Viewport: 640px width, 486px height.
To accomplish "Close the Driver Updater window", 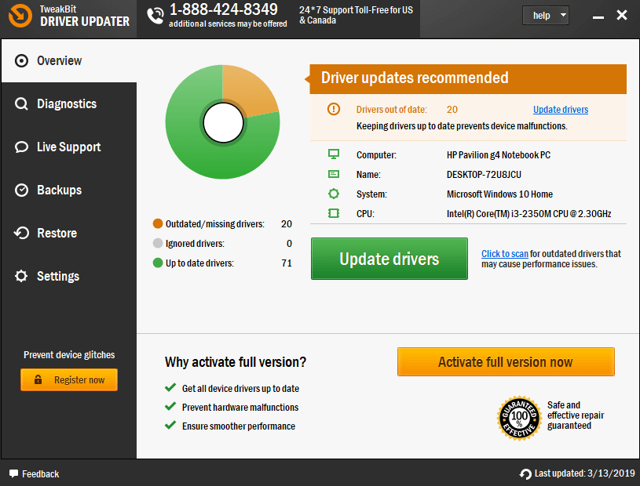I will [622, 15].
